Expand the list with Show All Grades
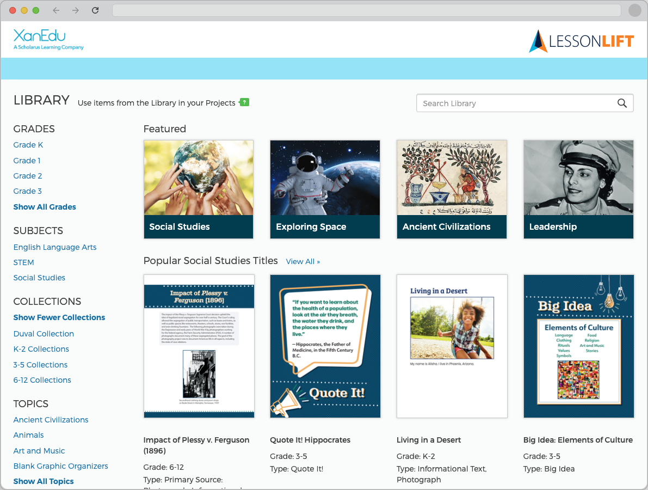This screenshot has width=648, height=490. click(x=45, y=207)
